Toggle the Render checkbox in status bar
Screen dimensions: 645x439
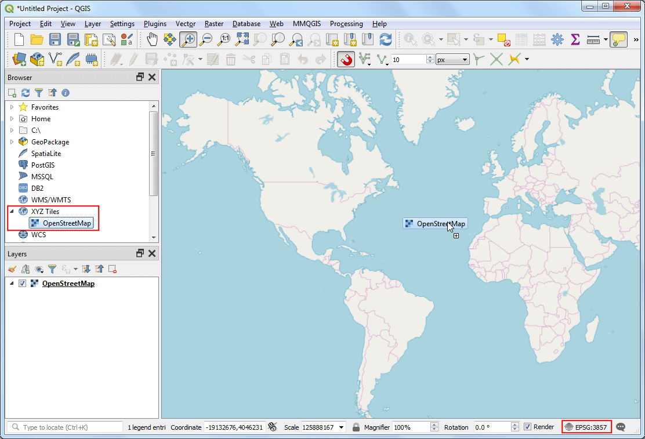point(527,427)
